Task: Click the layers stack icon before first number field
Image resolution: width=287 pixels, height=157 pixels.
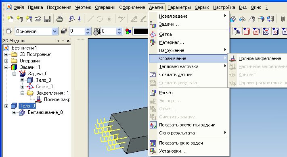Action: pyautogui.click(x=64, y=31)
